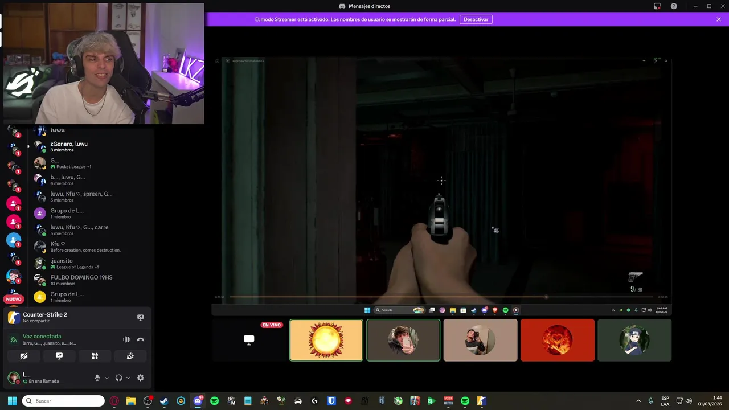The image size is (729, 410).
Task: Open the .juansito direct message
Action: point(91,264)
